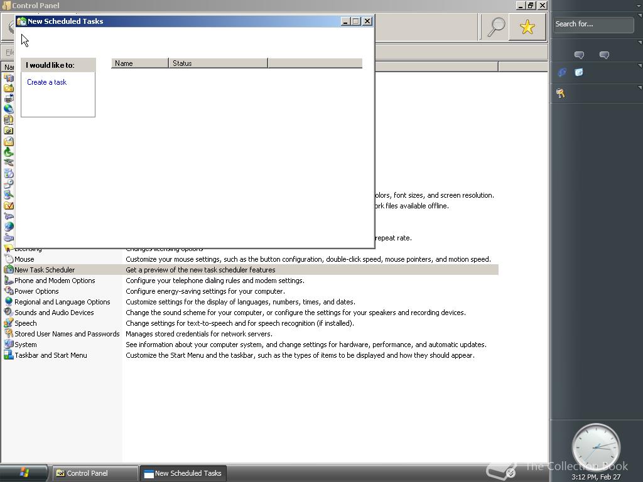Minimize the New Scheduled Tasks window
Viewport: 643px width, 482px height.
tap(346, 21)
